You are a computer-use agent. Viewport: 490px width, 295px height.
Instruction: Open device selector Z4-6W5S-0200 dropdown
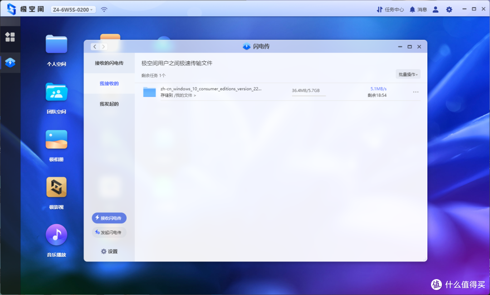pos(73,10)
